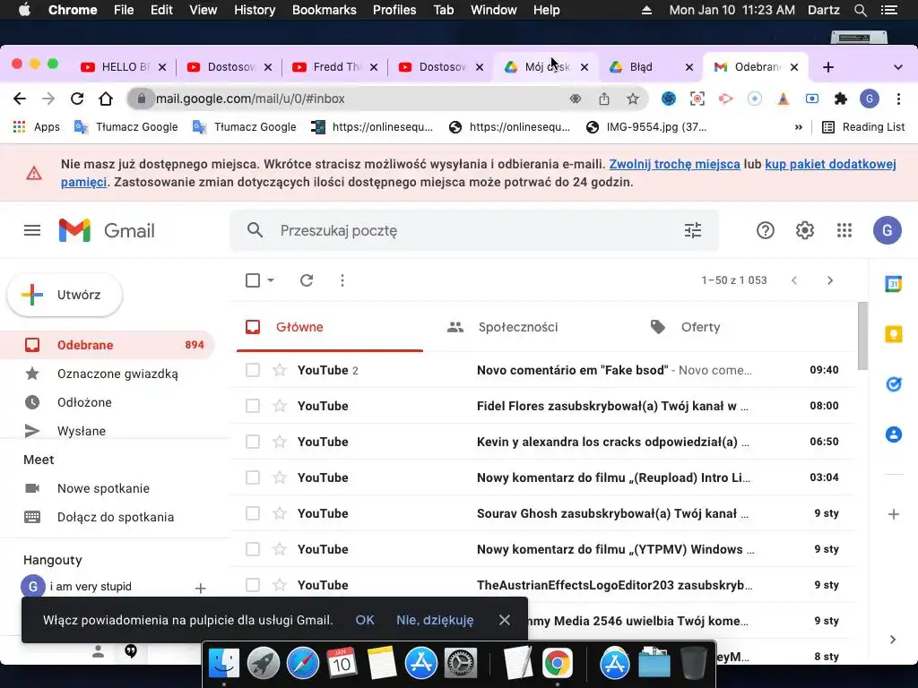Open Gmail main menu hamburger icon
918x688 pixels.
tap(32, 230)
